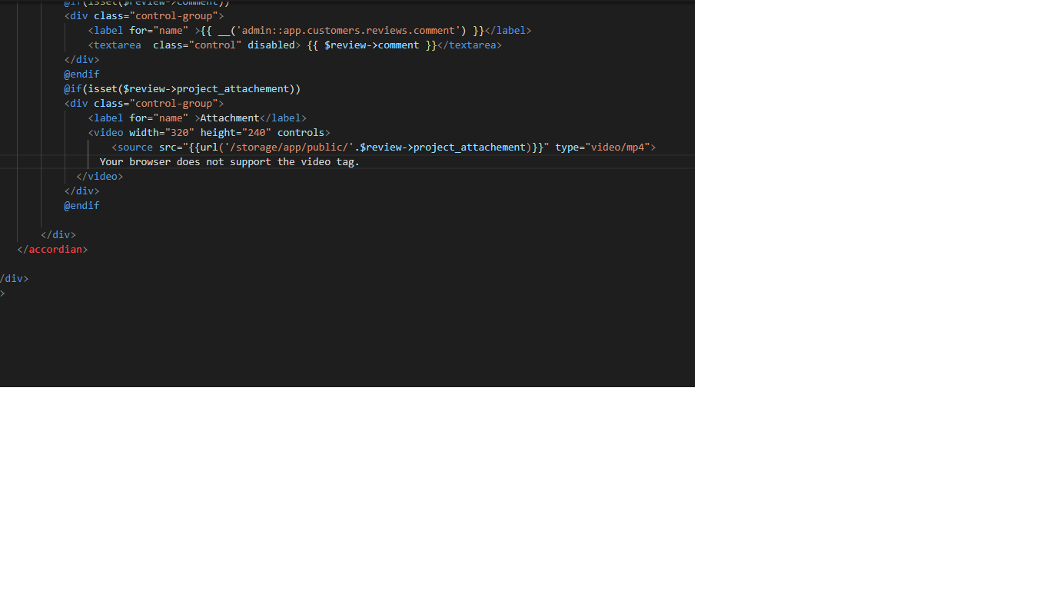Image resolution: width=1050 pixels, height=590 pixels.
Task: Click 'Your browser does not support the video tag.'
Action: 230,162
